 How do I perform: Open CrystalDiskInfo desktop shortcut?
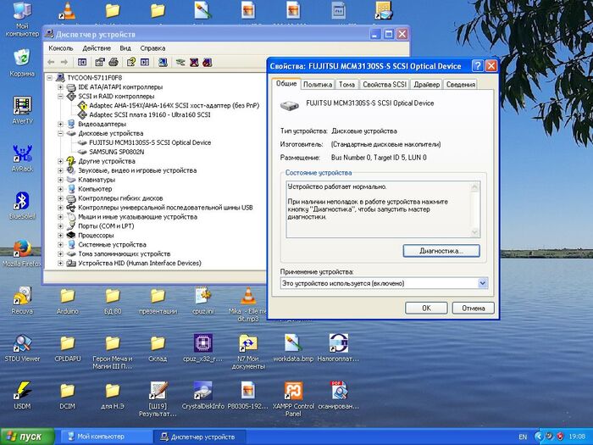pyautogui.click(x=202, y=392)
